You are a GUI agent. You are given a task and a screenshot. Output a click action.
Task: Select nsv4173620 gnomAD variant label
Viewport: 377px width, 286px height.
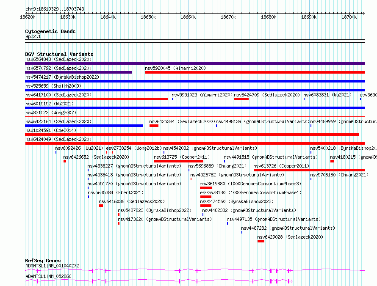165,219
